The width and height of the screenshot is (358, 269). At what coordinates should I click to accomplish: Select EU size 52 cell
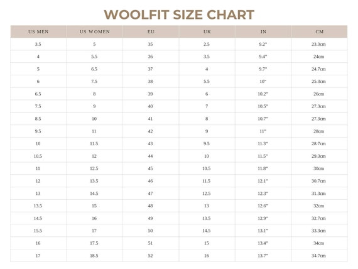click(151, 256)
